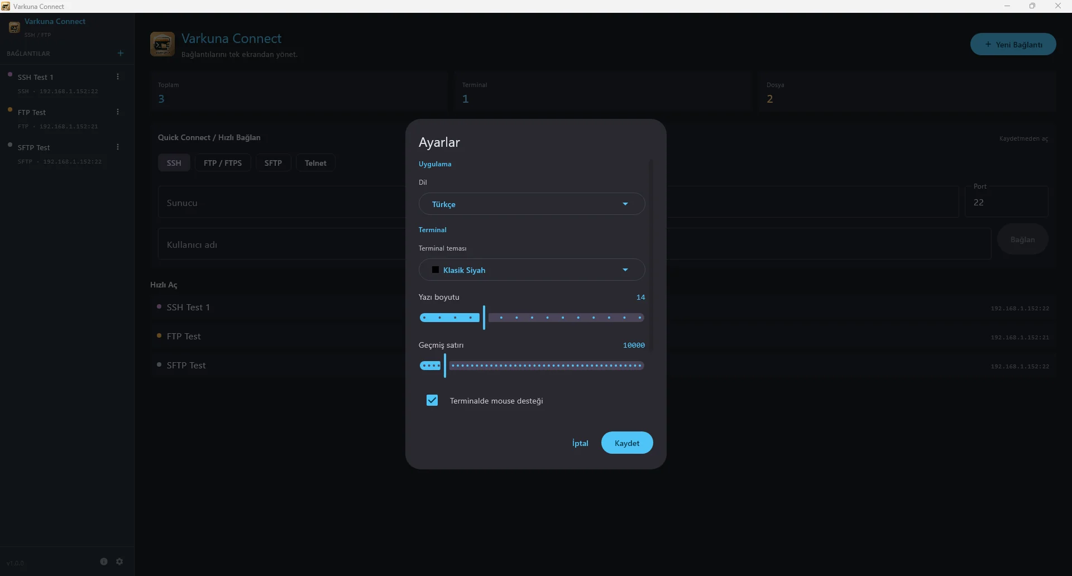Click the Terminal count card
The width and height of the screenshot is (1072, 576).
(603, 92)
